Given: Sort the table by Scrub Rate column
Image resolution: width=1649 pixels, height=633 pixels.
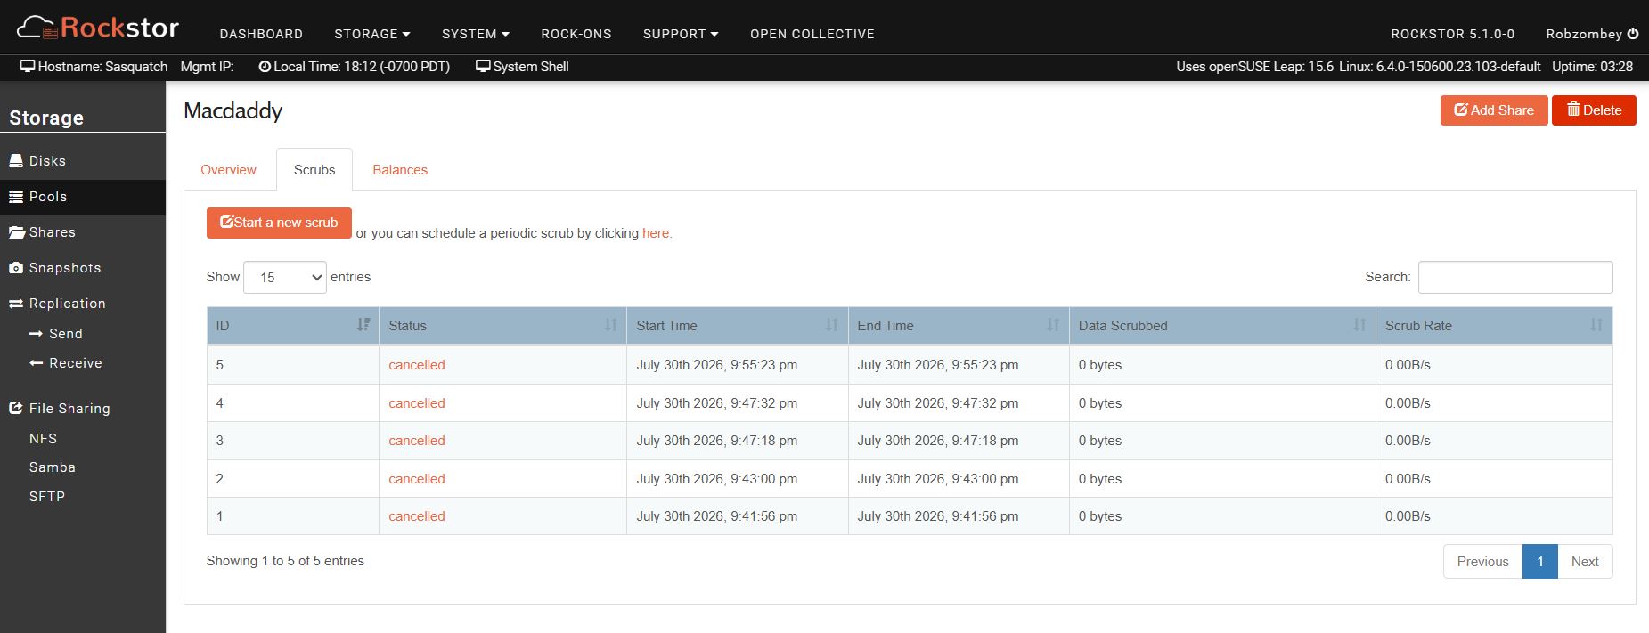Looking at the screenshot, I should [x=1494, y=326].
